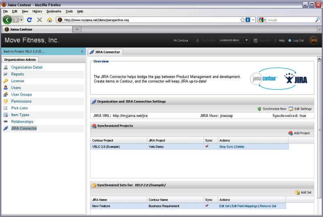323x217 pixels.
Task: Open address bar history dropdown arrow
Action: pyautogui.click(x=253, y=20)
